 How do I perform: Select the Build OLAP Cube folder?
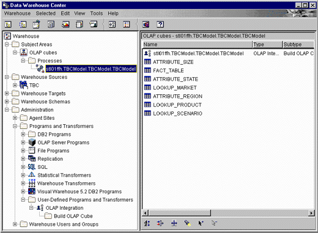tap(73, 216)
